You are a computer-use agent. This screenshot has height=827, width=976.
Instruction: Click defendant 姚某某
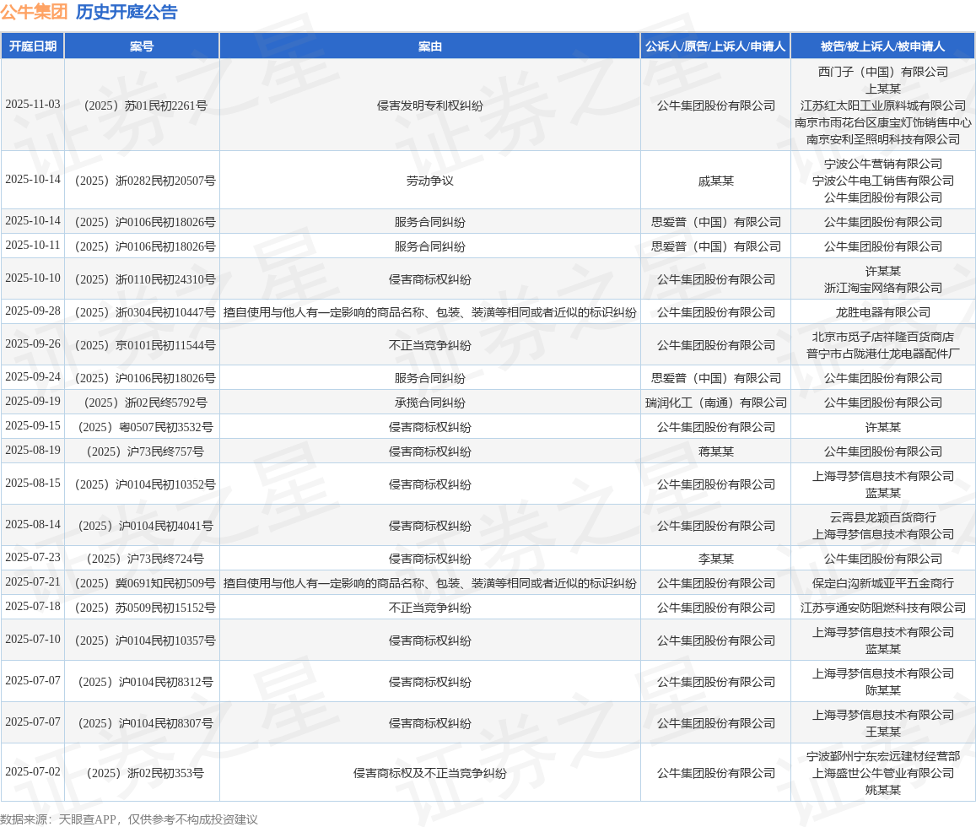click(x=883, y=790)
